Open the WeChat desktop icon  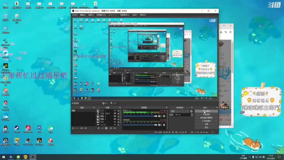tap(50, 129)
